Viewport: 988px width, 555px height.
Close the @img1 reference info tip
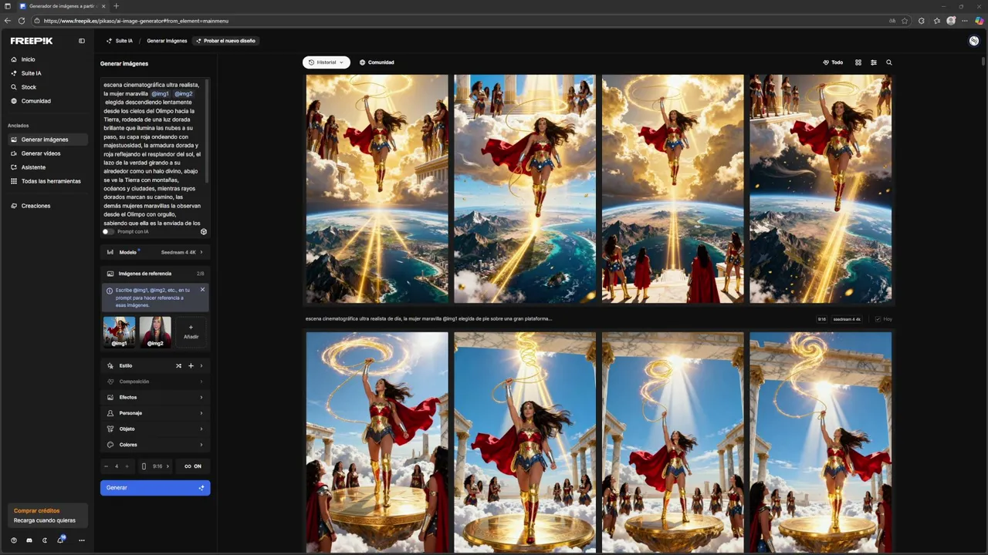pos(203,290)
